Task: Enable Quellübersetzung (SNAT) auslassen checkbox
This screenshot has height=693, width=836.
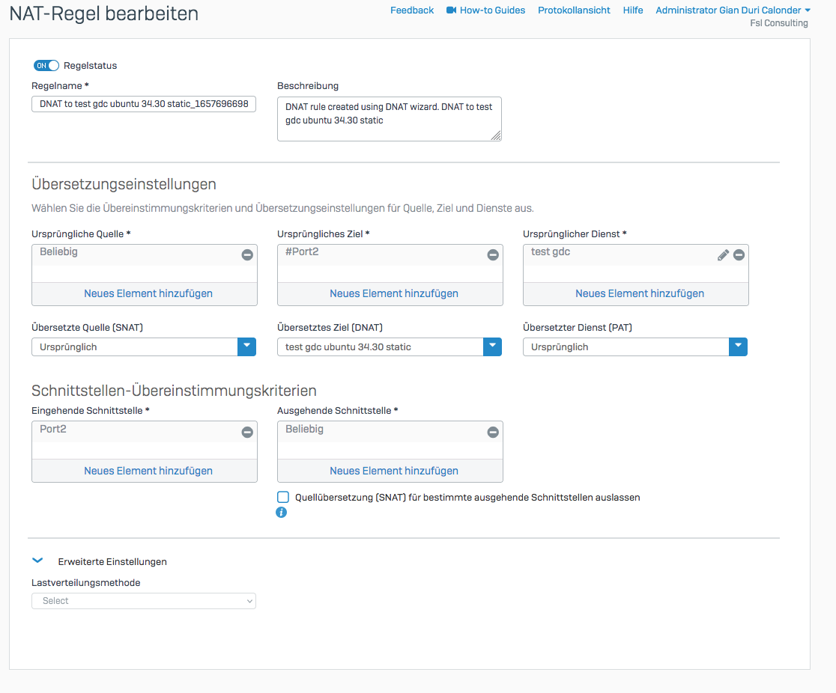Action: (x=283, y=497)
